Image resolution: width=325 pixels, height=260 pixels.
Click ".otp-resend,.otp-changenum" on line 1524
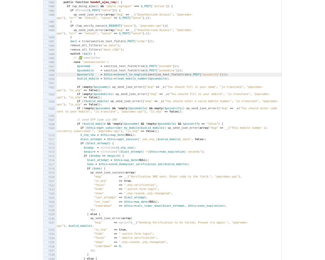[148, 193]
